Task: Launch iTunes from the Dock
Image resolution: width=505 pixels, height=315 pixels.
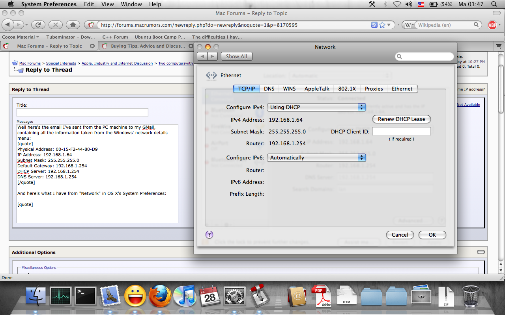Action: point(185,296)
